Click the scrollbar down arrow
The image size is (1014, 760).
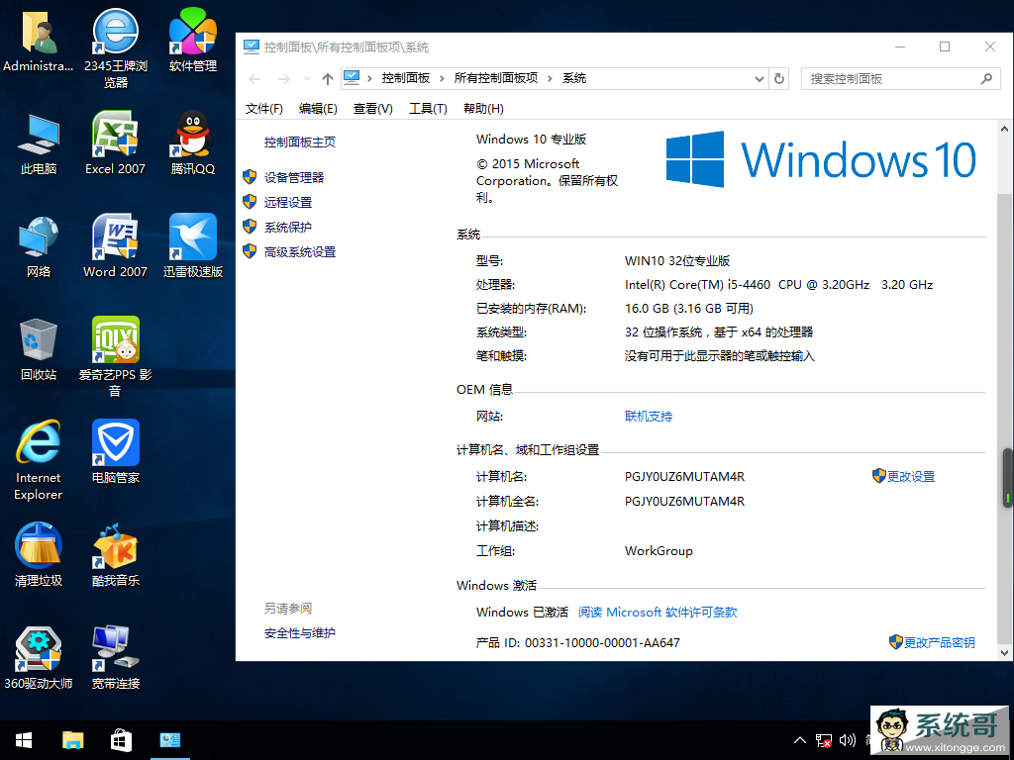click(x=1004, y=652)
